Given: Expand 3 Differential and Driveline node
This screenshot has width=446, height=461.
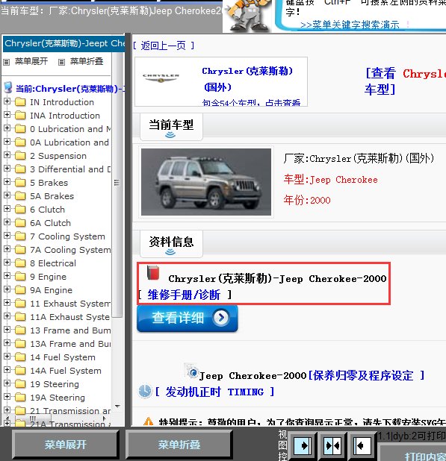Looking at the screenshot, I should click(7, 169).
